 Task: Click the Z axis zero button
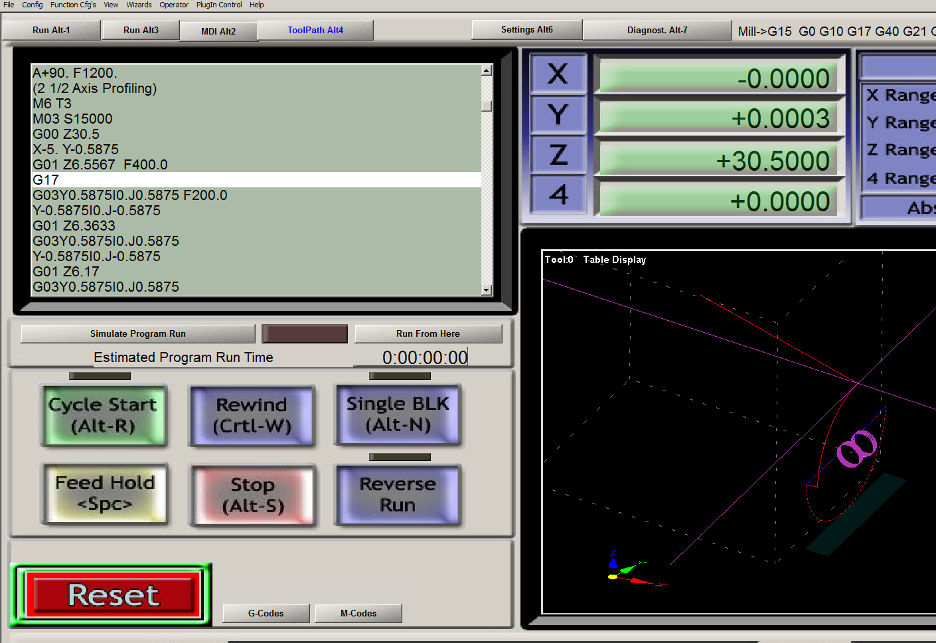[558, 155]
